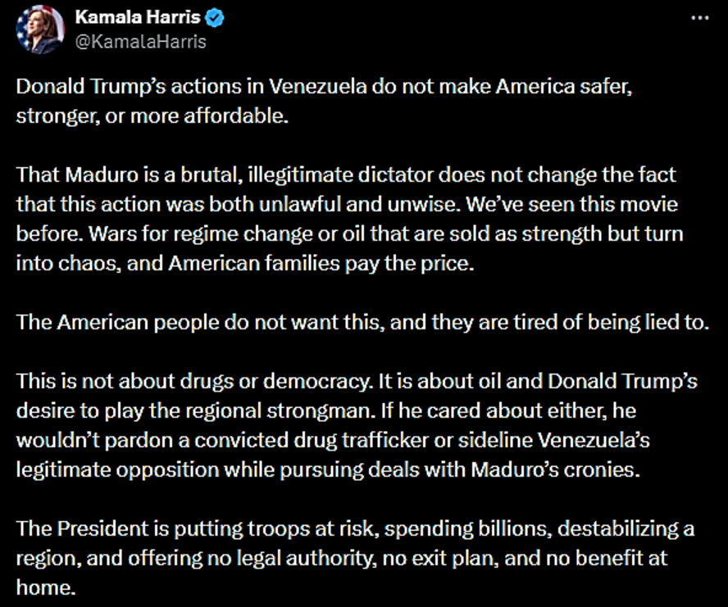Open Kamala Harris profile picture
Image resolution: width=728 pixels, height=607 pixels.
click(39, 29)
